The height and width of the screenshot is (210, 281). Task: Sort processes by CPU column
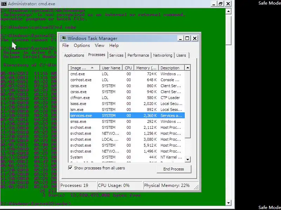pyautogui.click(x=128, y=68)
